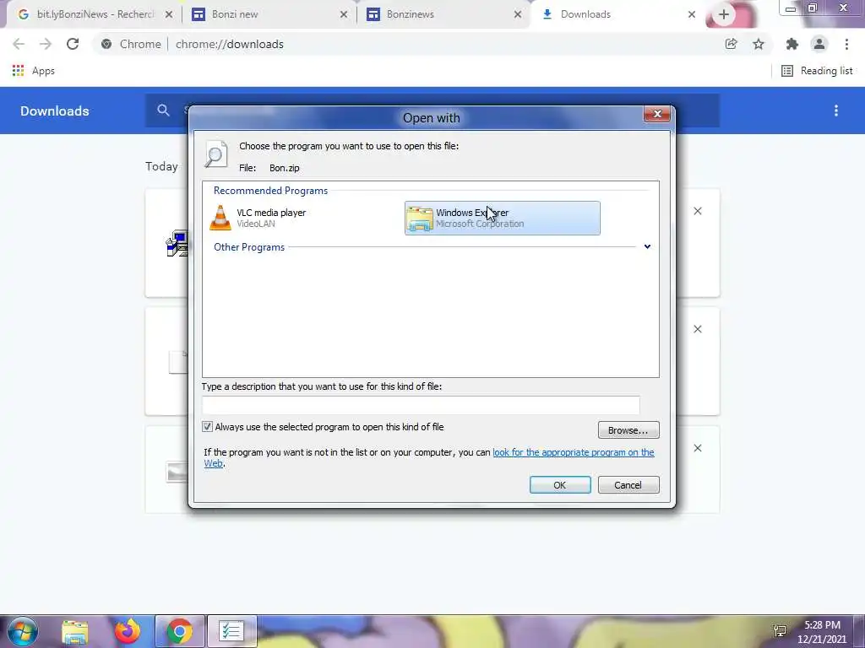Cancel the Open with dialog
Screen dimensions: 865x648
click(x=628, y=485)
